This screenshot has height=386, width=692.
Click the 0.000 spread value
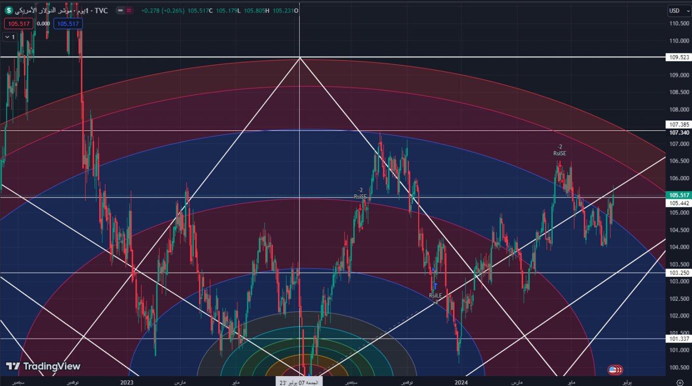tap(44, 23)
